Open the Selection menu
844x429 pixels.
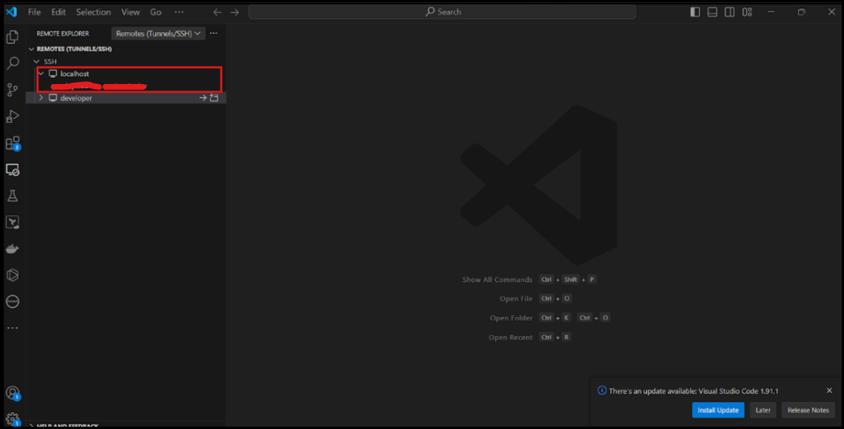93,12
